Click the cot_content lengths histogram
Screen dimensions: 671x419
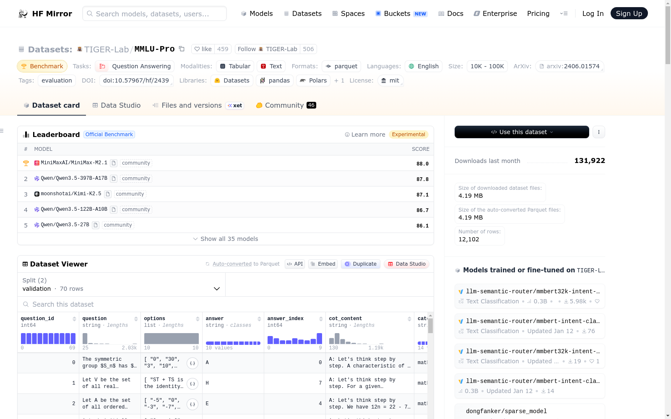pos(356,339)
